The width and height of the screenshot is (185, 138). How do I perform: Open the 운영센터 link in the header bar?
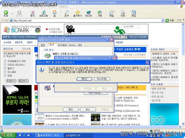point(143,37)
